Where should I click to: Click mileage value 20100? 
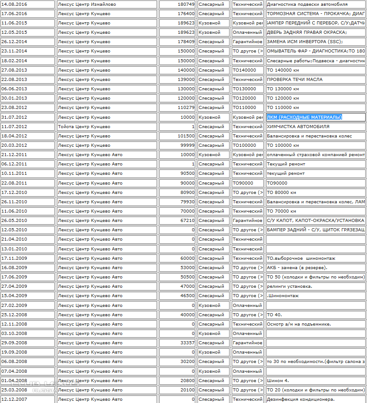tap(177, 390)
